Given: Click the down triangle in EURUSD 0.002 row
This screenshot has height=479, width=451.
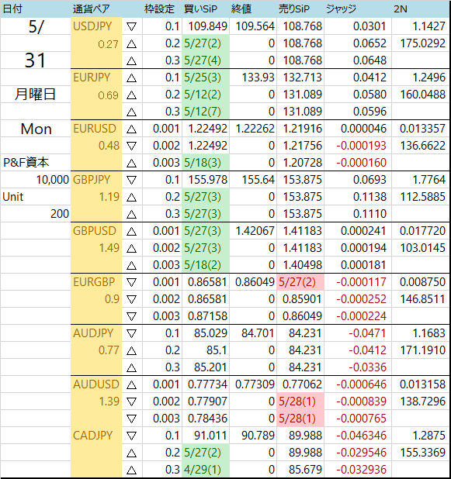Looking at the screenshot, I should coord(131,146).
